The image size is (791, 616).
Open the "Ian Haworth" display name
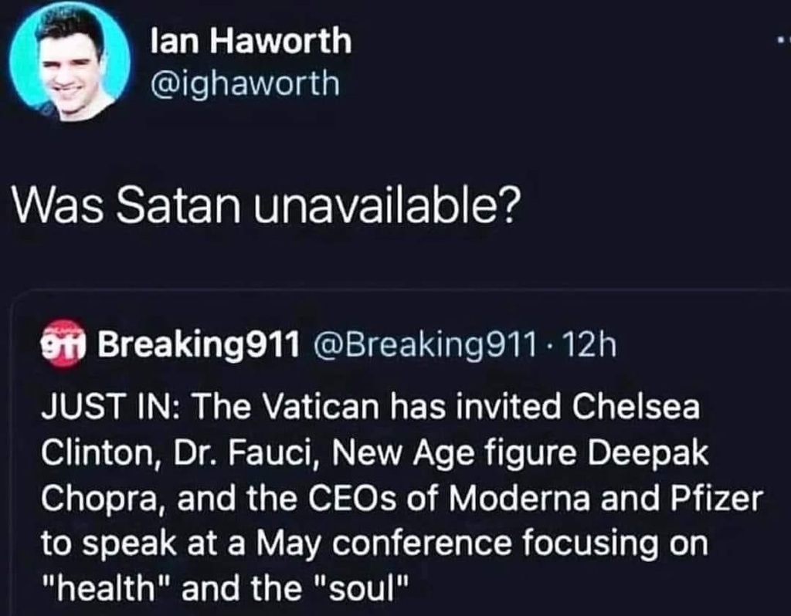[251, 42]
